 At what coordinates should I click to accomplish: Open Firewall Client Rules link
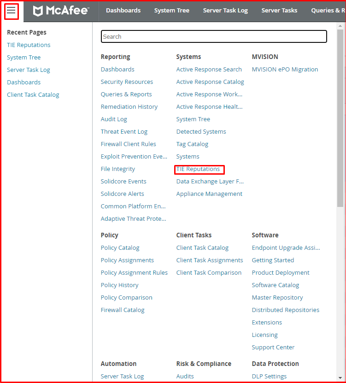pos(128,144)
